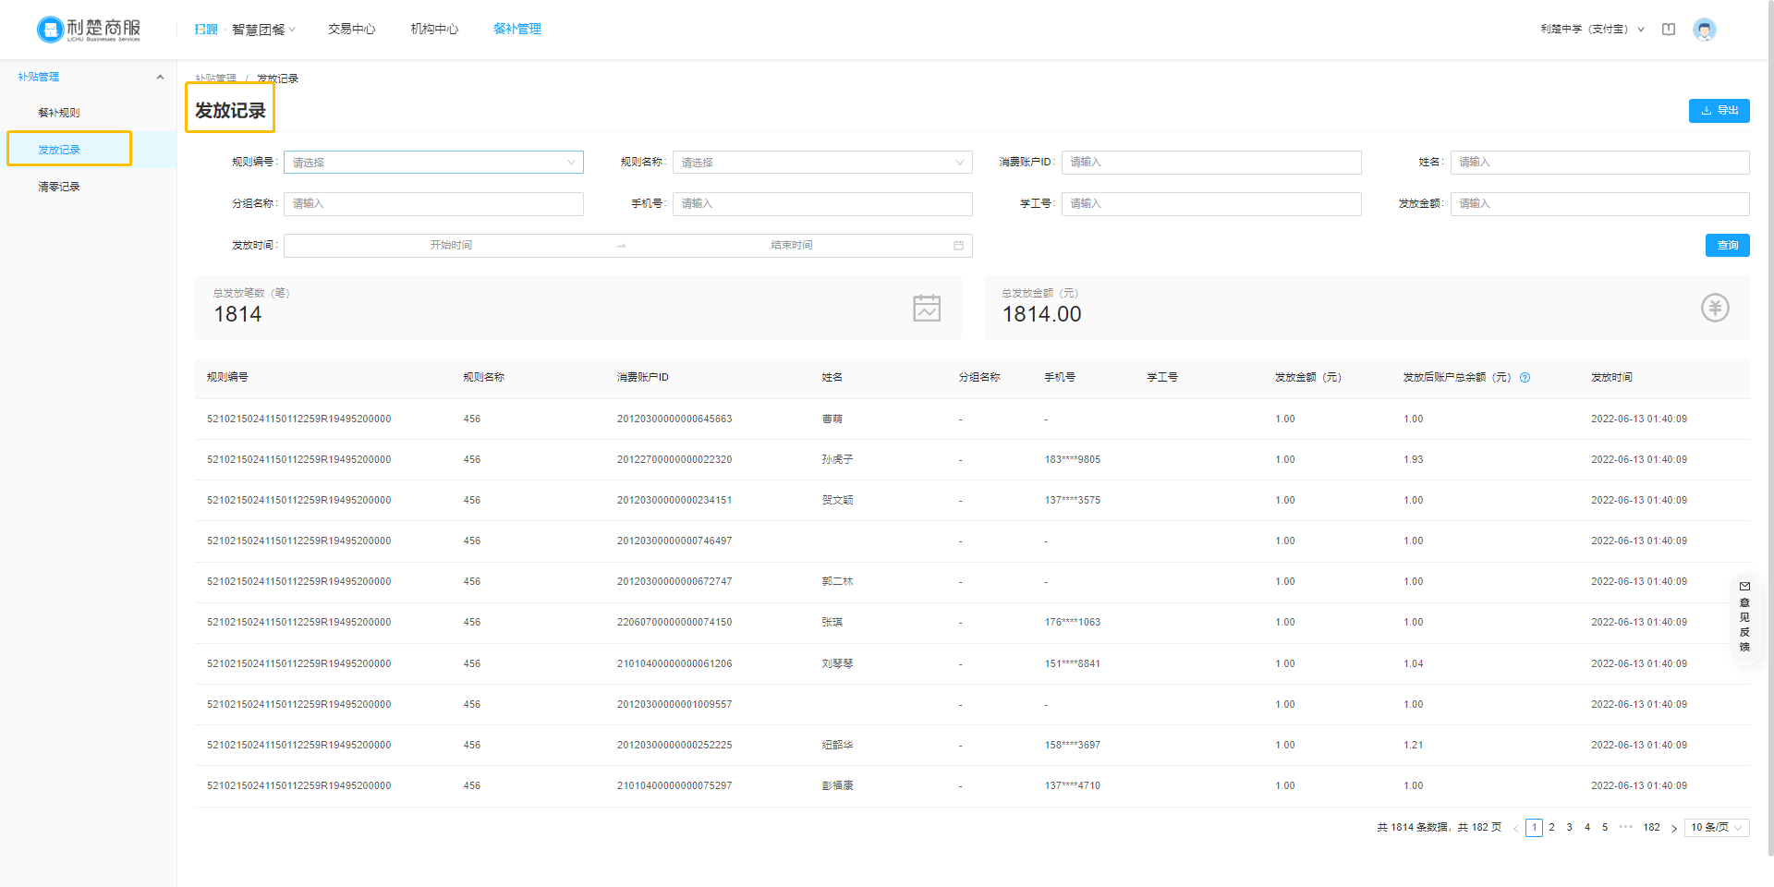Click the total amount 1814.00

pyautogui.click(x=1042, y=315)
